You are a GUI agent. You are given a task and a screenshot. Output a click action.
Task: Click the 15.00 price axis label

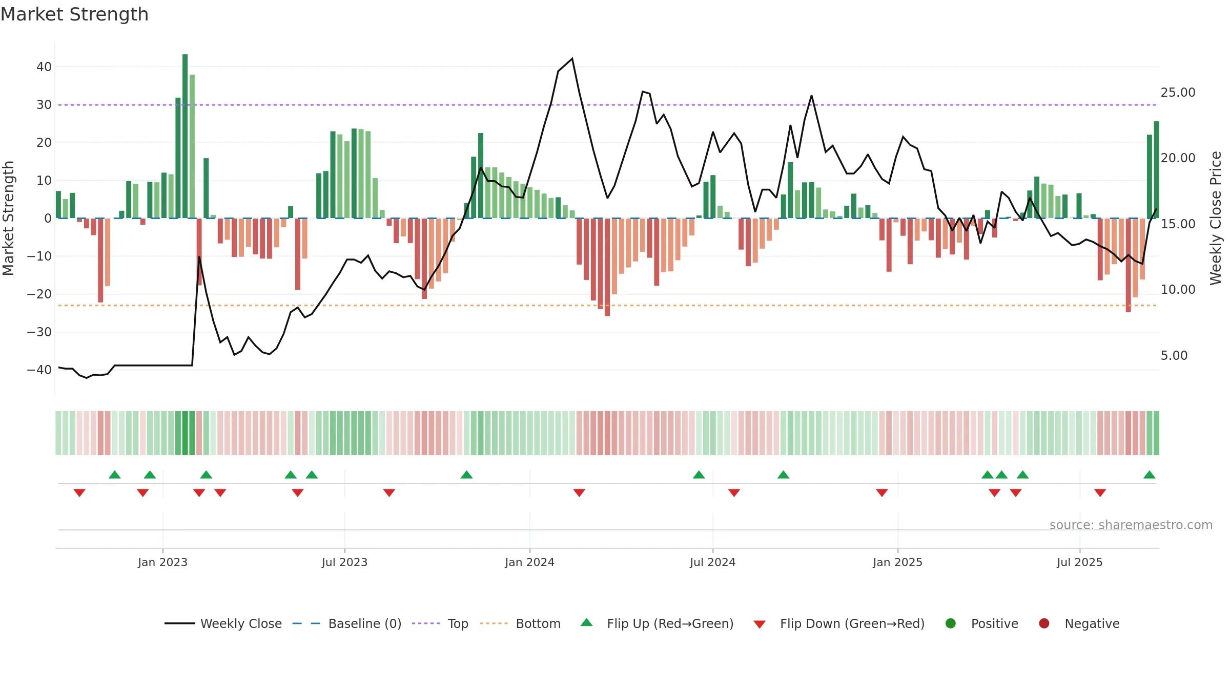click(x=1178, y=224)
